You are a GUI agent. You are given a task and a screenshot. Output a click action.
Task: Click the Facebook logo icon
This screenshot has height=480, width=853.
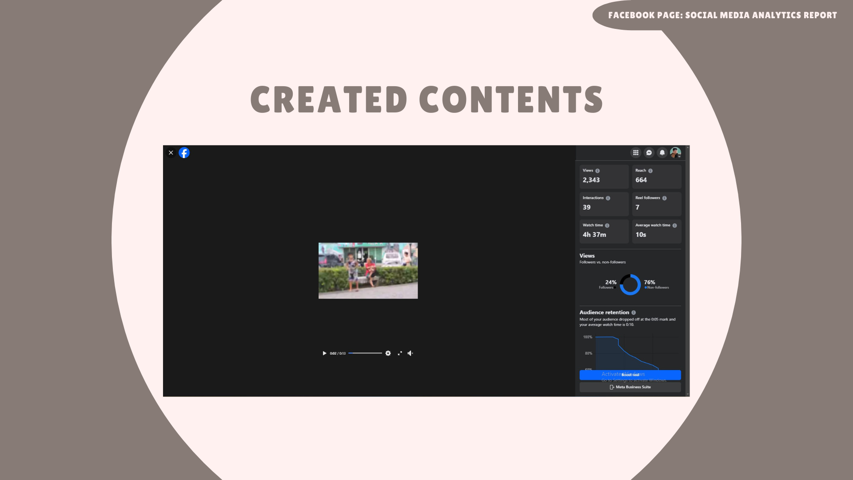pyautogui.click(x=184, y=152)
